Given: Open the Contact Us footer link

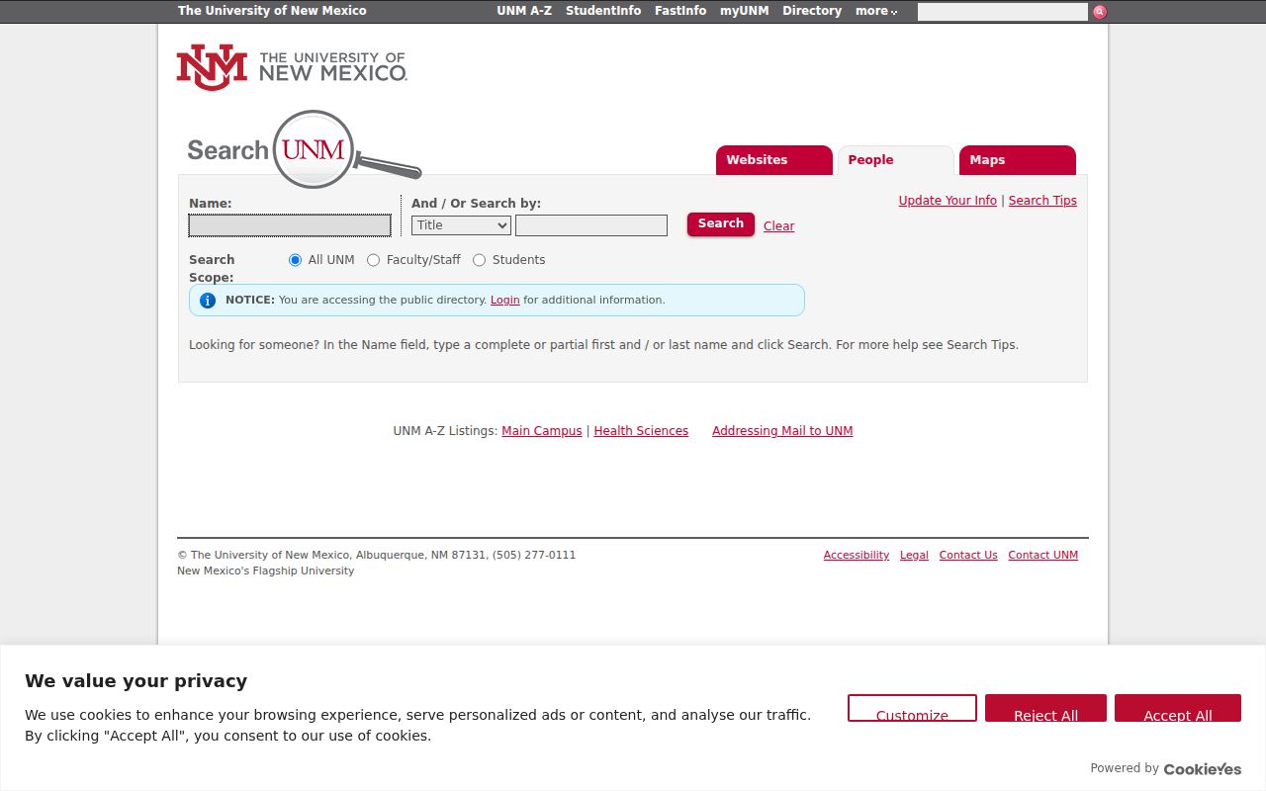Looking at the screenshot, I should pos(968,556).
